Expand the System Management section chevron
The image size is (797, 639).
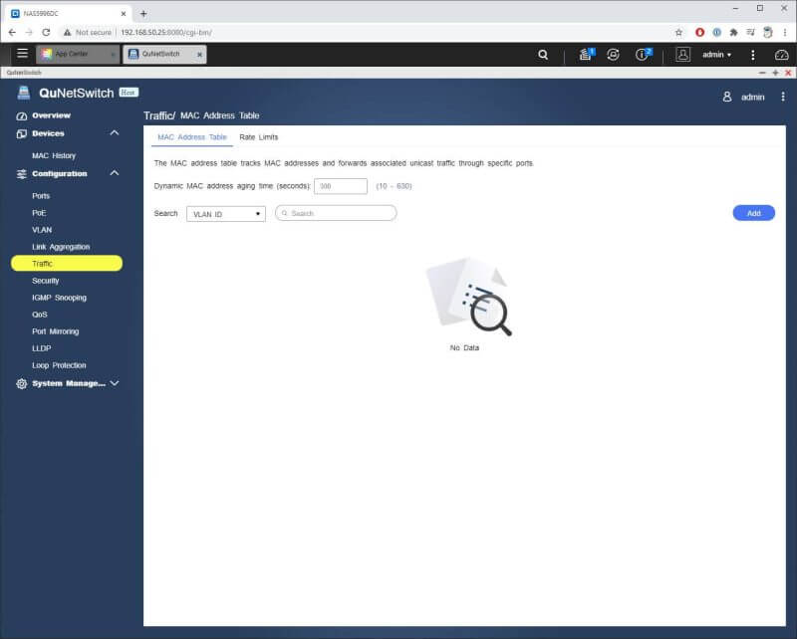click(x=115, y=383)
